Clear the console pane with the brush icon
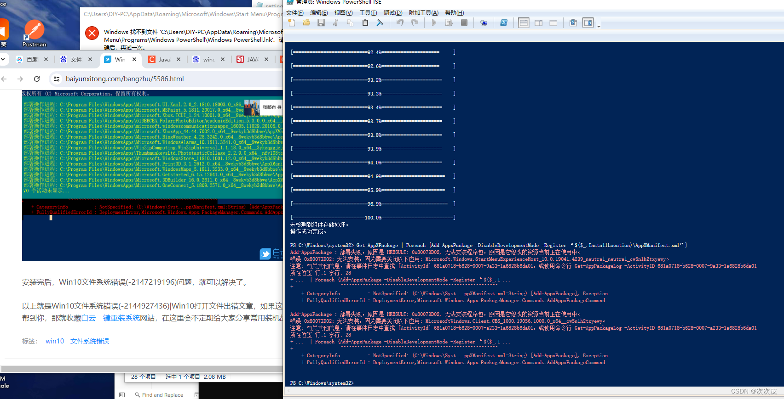 click(x=380, y=23)
